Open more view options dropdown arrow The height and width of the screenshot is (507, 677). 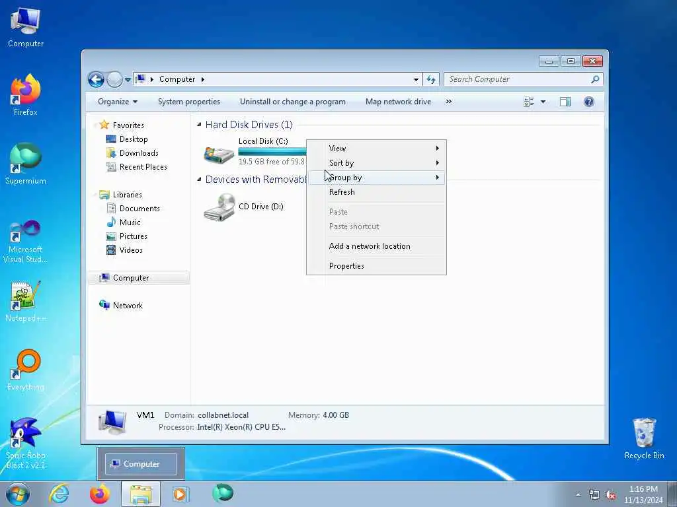point(543,102)
